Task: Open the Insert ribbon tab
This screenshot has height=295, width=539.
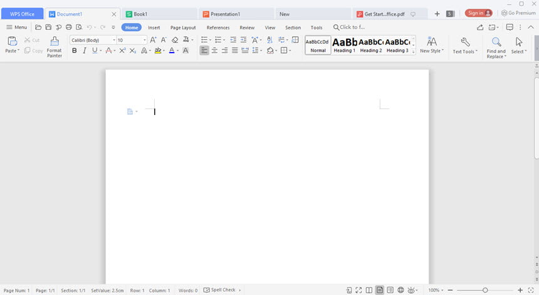Action: click(x=154, y=27)
